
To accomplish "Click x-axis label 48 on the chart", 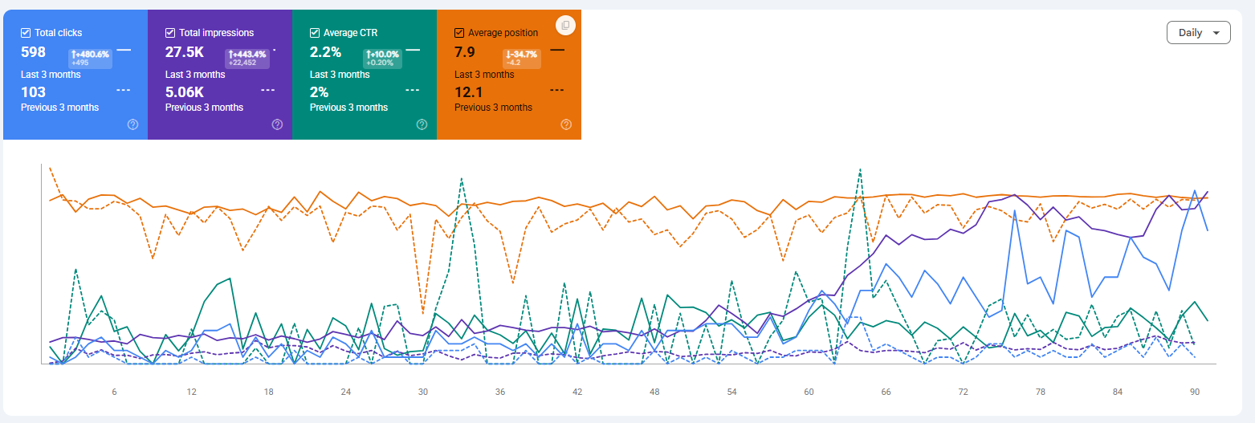I will coord(654,392).
